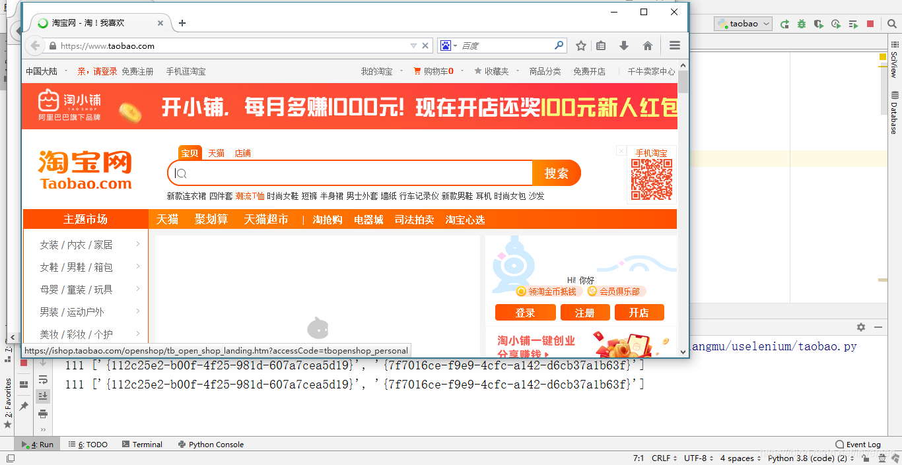Rerun the taobao script in PyCharm toolbar
The width and height of the screenshot is (902, 465).
click(x=784, y=24)
